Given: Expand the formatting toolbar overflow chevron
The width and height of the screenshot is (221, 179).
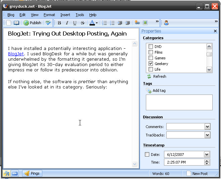Looking at the screenshot, I should pyautogui.click(x=157, y=21).
